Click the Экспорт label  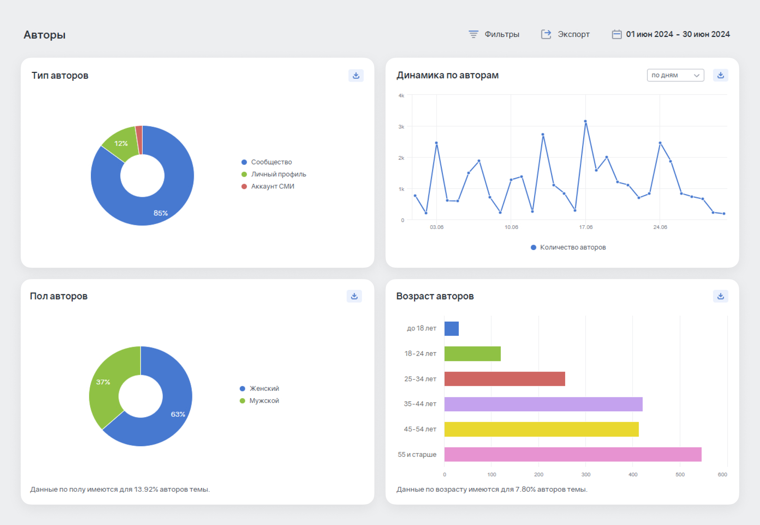[573, 34]
